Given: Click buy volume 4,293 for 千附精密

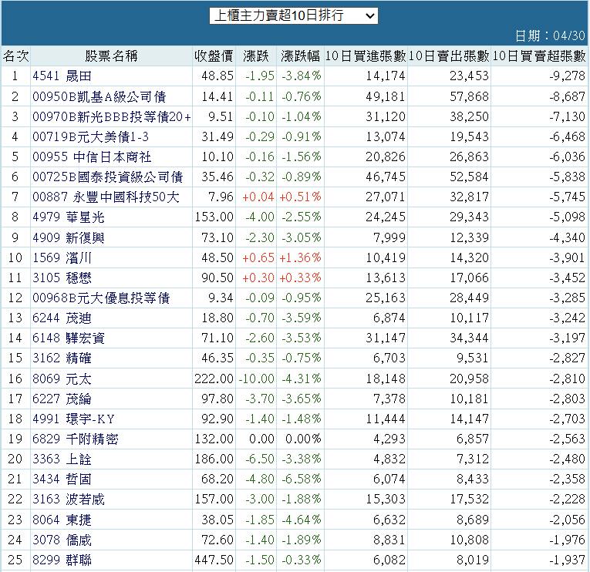Looking at the screenshot, I should pyautogui.click(x=389, y=439).
